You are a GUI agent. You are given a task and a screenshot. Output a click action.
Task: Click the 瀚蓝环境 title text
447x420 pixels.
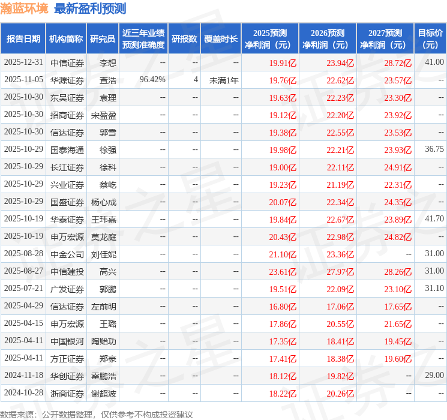tap(24, 9)
